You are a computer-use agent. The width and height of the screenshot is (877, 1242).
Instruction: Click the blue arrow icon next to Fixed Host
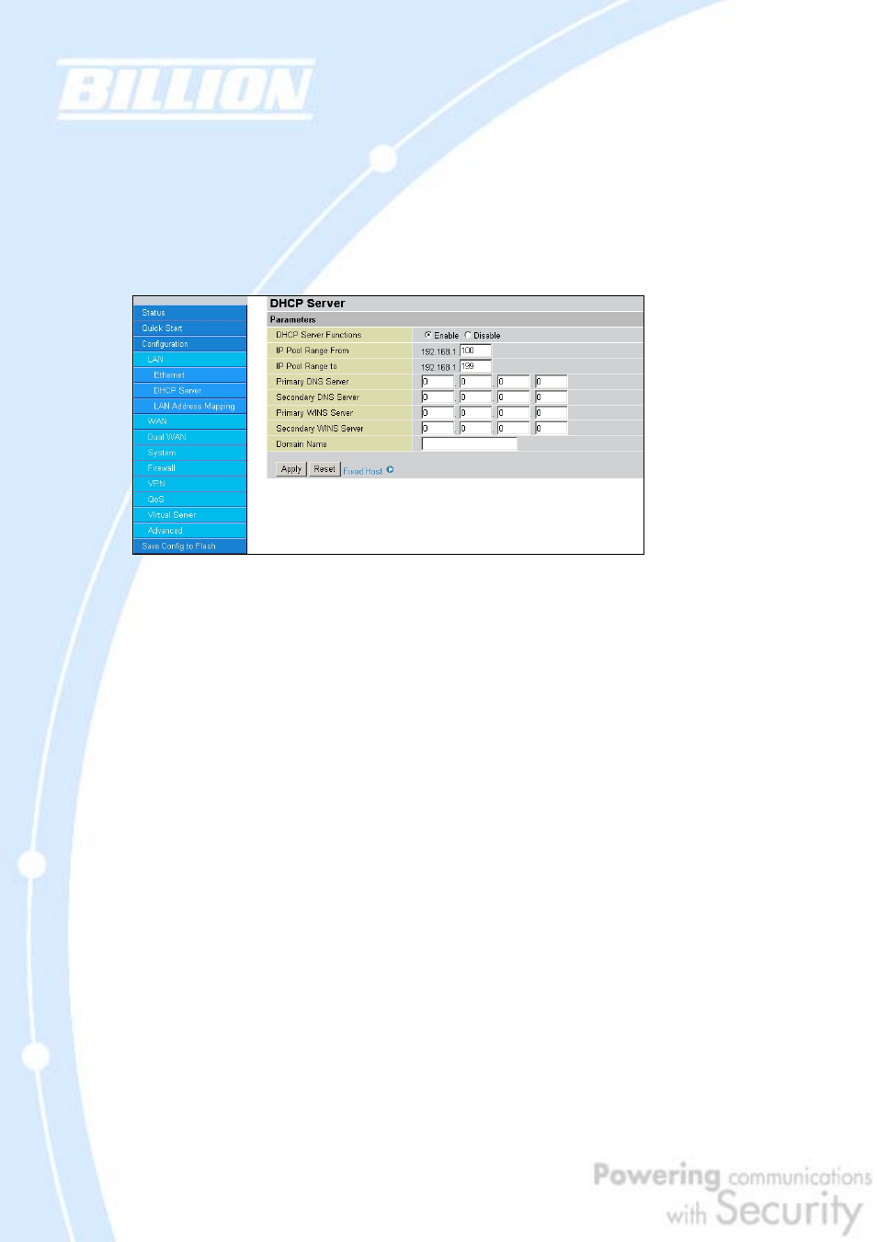392,469
